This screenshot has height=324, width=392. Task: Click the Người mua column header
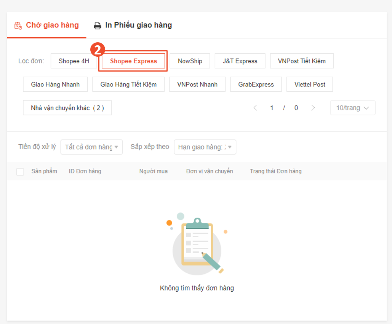[154, 171]
